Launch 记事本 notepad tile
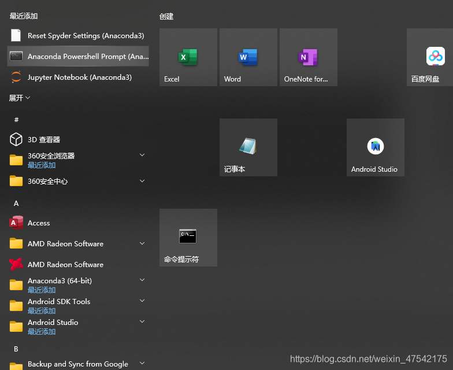 [x=248, y=147]
